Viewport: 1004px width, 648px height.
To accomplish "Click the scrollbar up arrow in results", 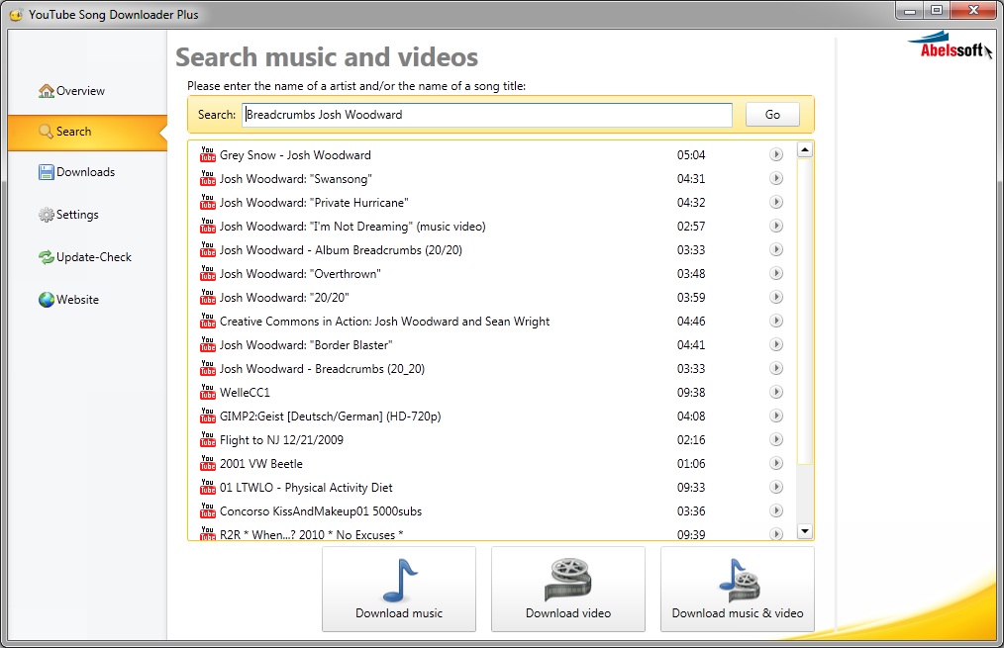I will coord(804,150).
